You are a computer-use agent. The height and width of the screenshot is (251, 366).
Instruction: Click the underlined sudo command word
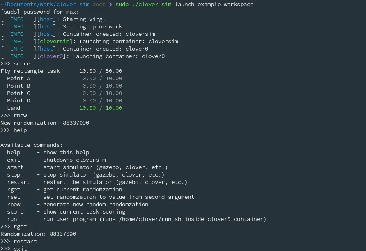(122, 5)
